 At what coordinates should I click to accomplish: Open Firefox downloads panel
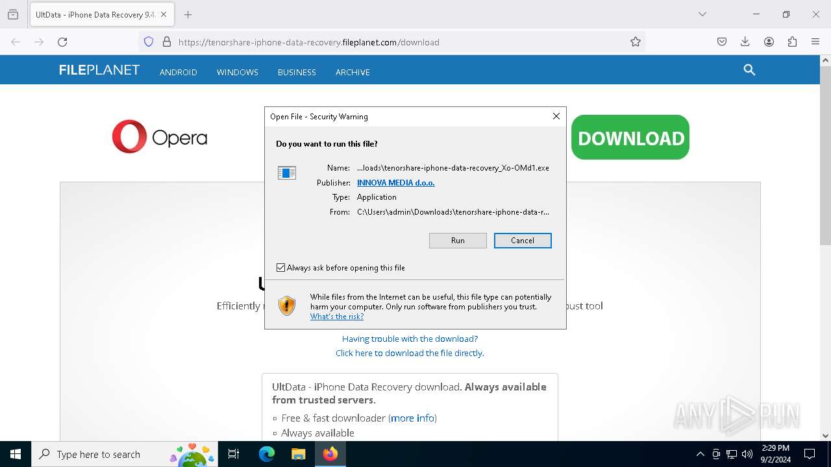745,42
